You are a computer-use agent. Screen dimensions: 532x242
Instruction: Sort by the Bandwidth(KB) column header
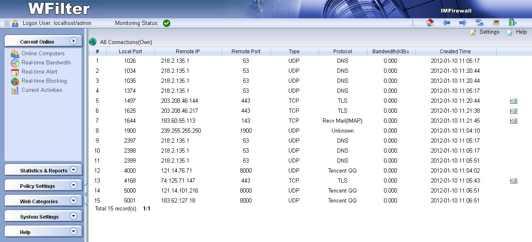click(391, 52)
